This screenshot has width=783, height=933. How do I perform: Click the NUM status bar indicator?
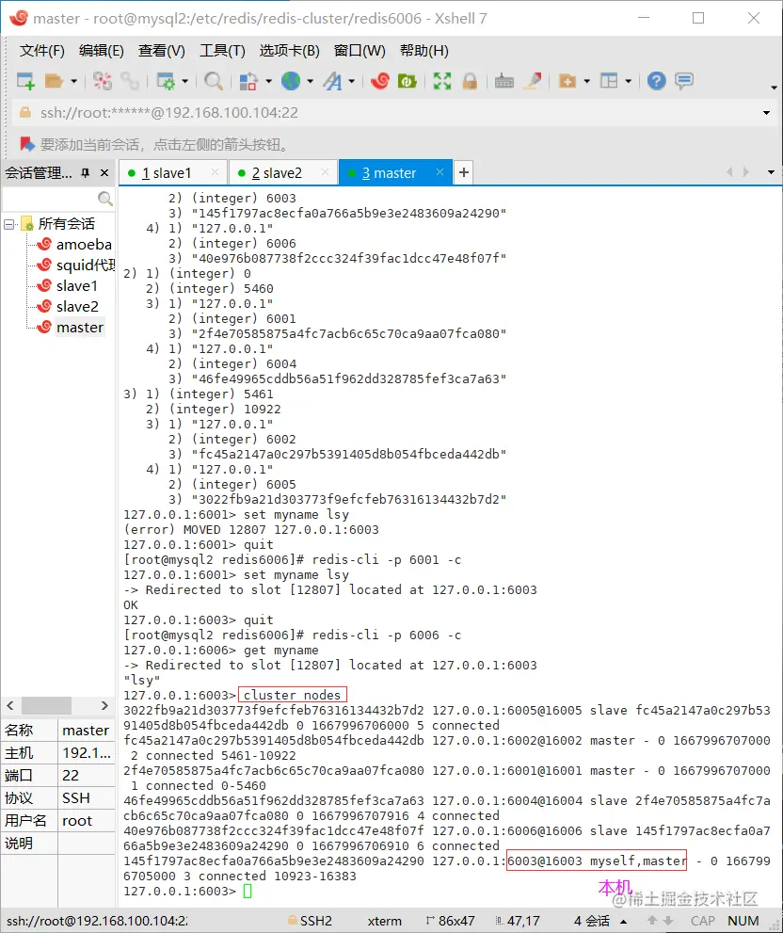pyautogui.click(x=743, y=921)
